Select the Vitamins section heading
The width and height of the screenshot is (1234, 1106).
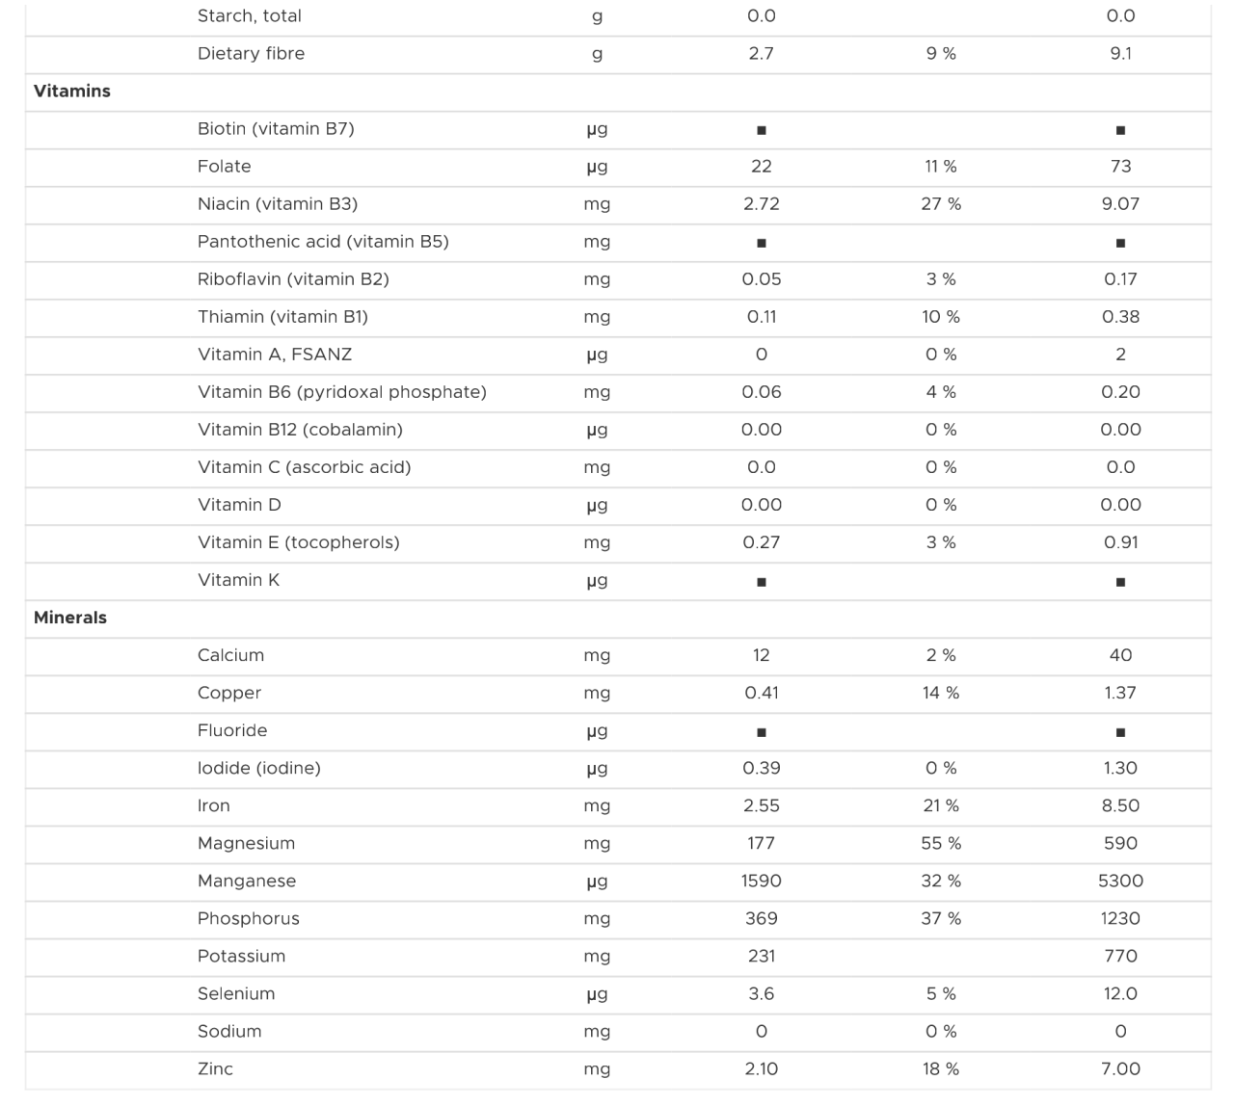72,91
